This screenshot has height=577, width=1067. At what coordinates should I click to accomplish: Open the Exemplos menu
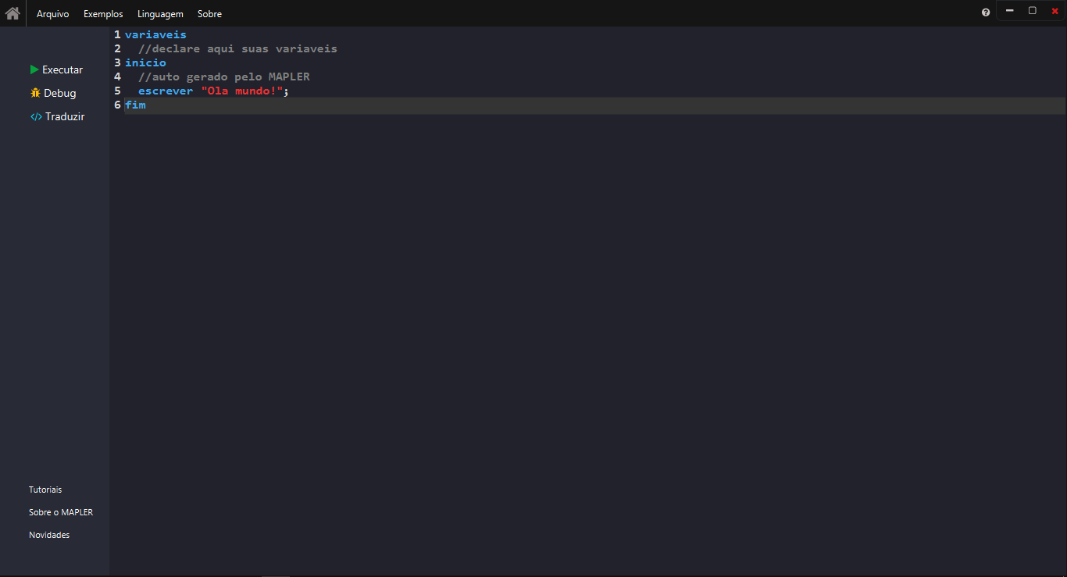pyautogui.click(x=103, y=14)
